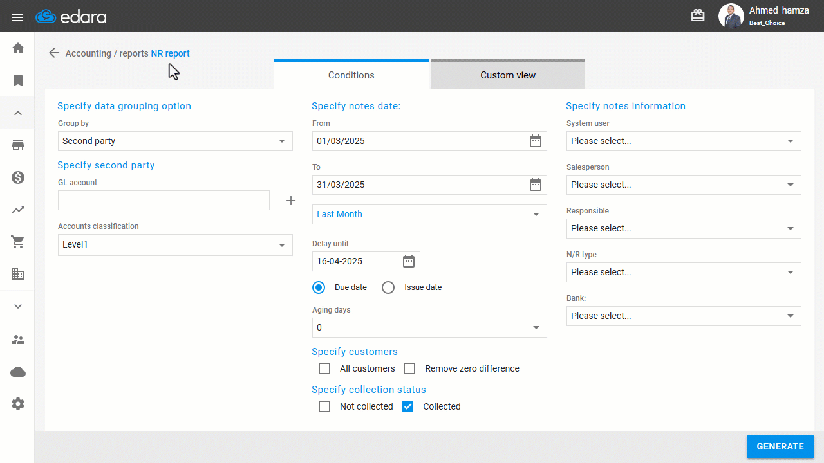
Task: Go to home from sidebar
Action: (x=18, y=48)
